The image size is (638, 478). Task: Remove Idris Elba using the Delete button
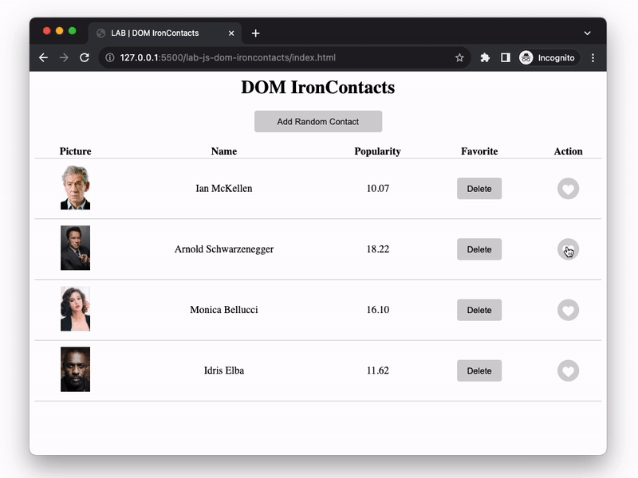(x=479, y=370)
